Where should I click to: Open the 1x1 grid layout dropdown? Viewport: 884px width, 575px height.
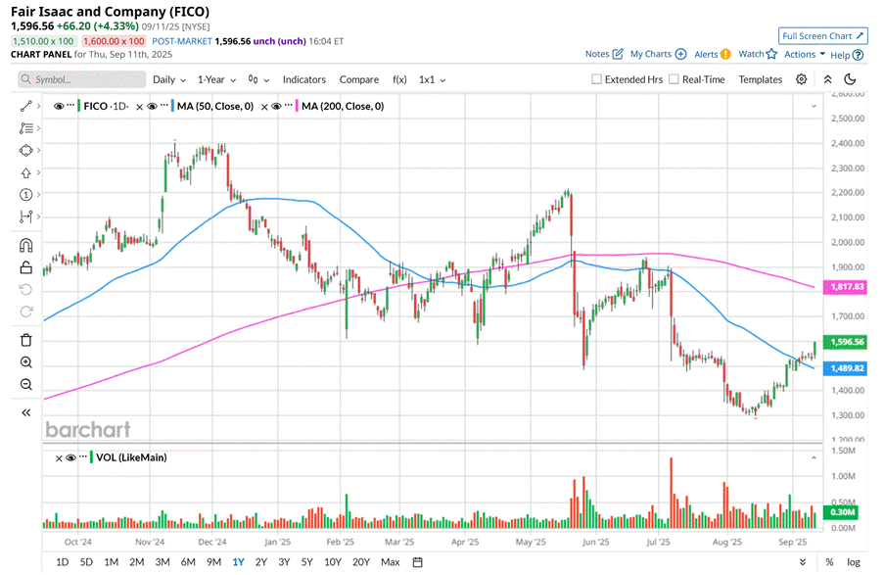tap(433, 79)
